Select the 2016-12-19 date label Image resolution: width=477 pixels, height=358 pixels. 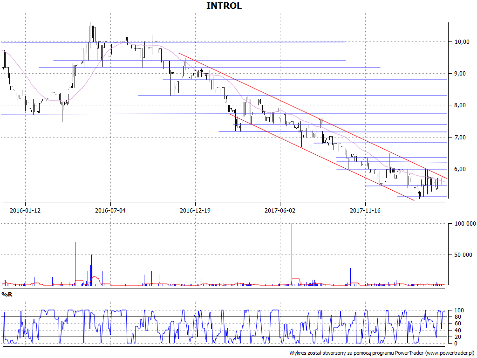point(195,210)
